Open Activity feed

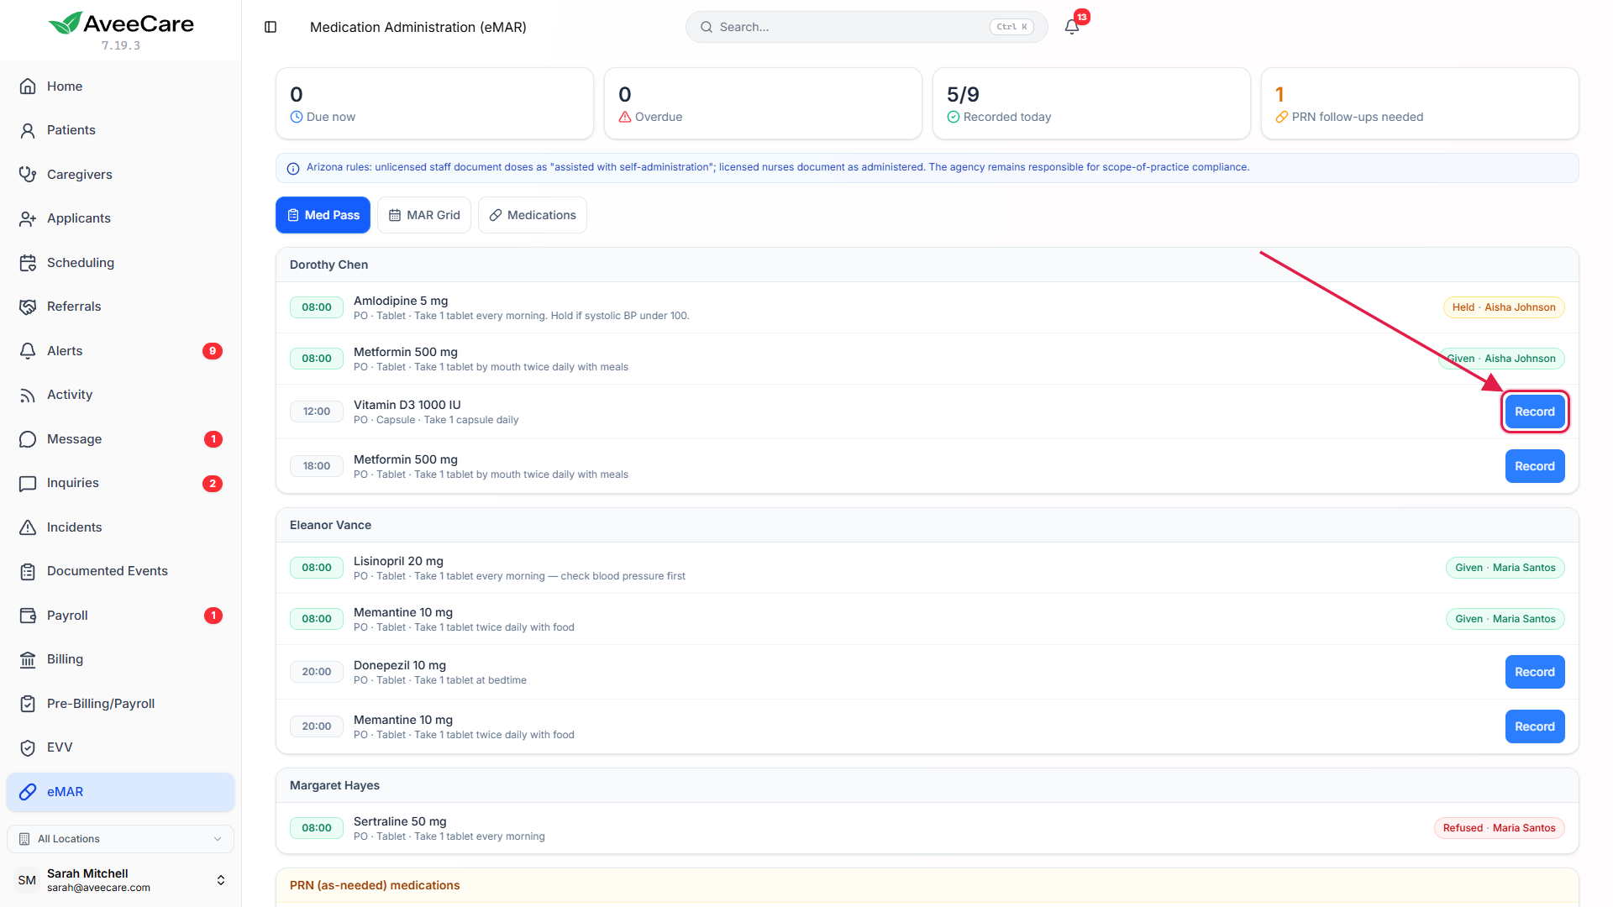(x=120, y=395)
